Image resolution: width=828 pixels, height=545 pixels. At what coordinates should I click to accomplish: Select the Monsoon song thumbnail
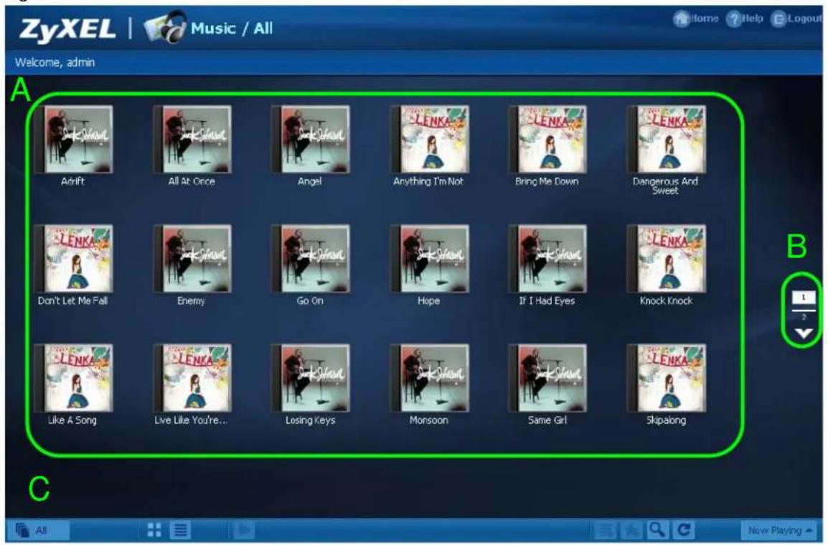(x=429, y=379)
